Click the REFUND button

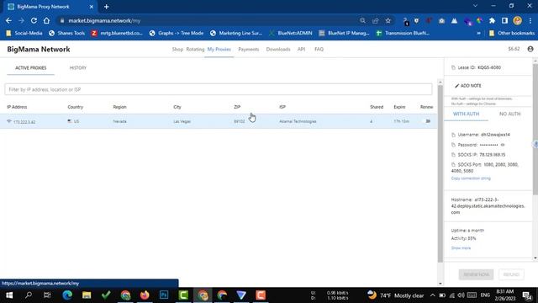pyautogui.click(x=511, y=274)
